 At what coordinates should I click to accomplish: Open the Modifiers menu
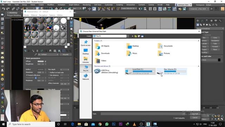(x=51, y=5)
